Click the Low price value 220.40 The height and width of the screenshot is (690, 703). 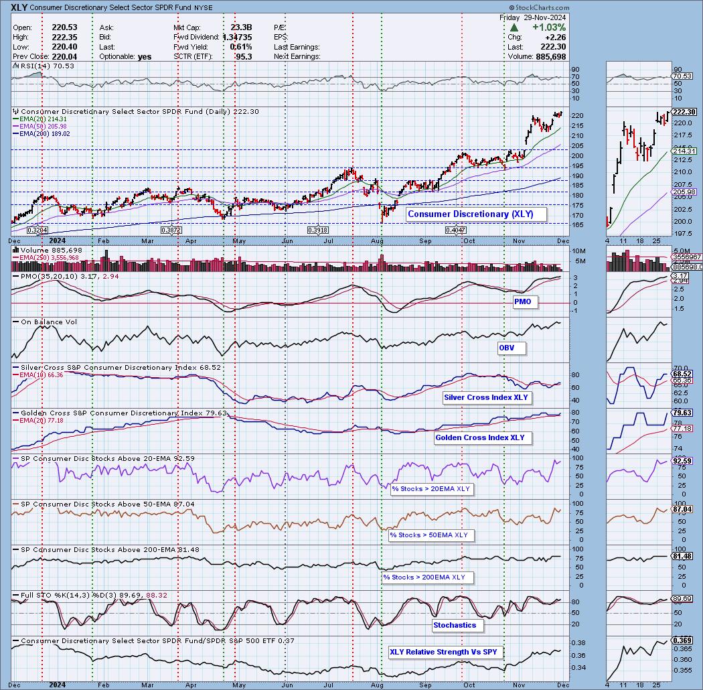pyautogui.click(x=64, y=47)
